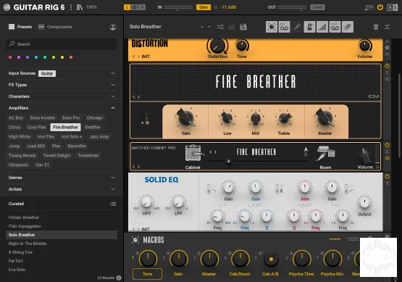Image resolution: width=402 pixels, height=282 pixels.
Task: Select the left channel L input button
Action: pyautogui.click(x=127, y=7)
